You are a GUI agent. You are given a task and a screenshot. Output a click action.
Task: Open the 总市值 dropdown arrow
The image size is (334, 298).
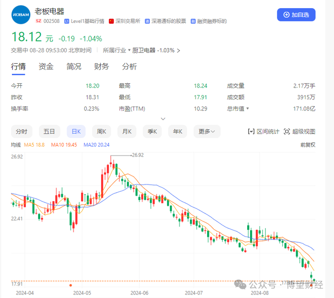point(248,109)
